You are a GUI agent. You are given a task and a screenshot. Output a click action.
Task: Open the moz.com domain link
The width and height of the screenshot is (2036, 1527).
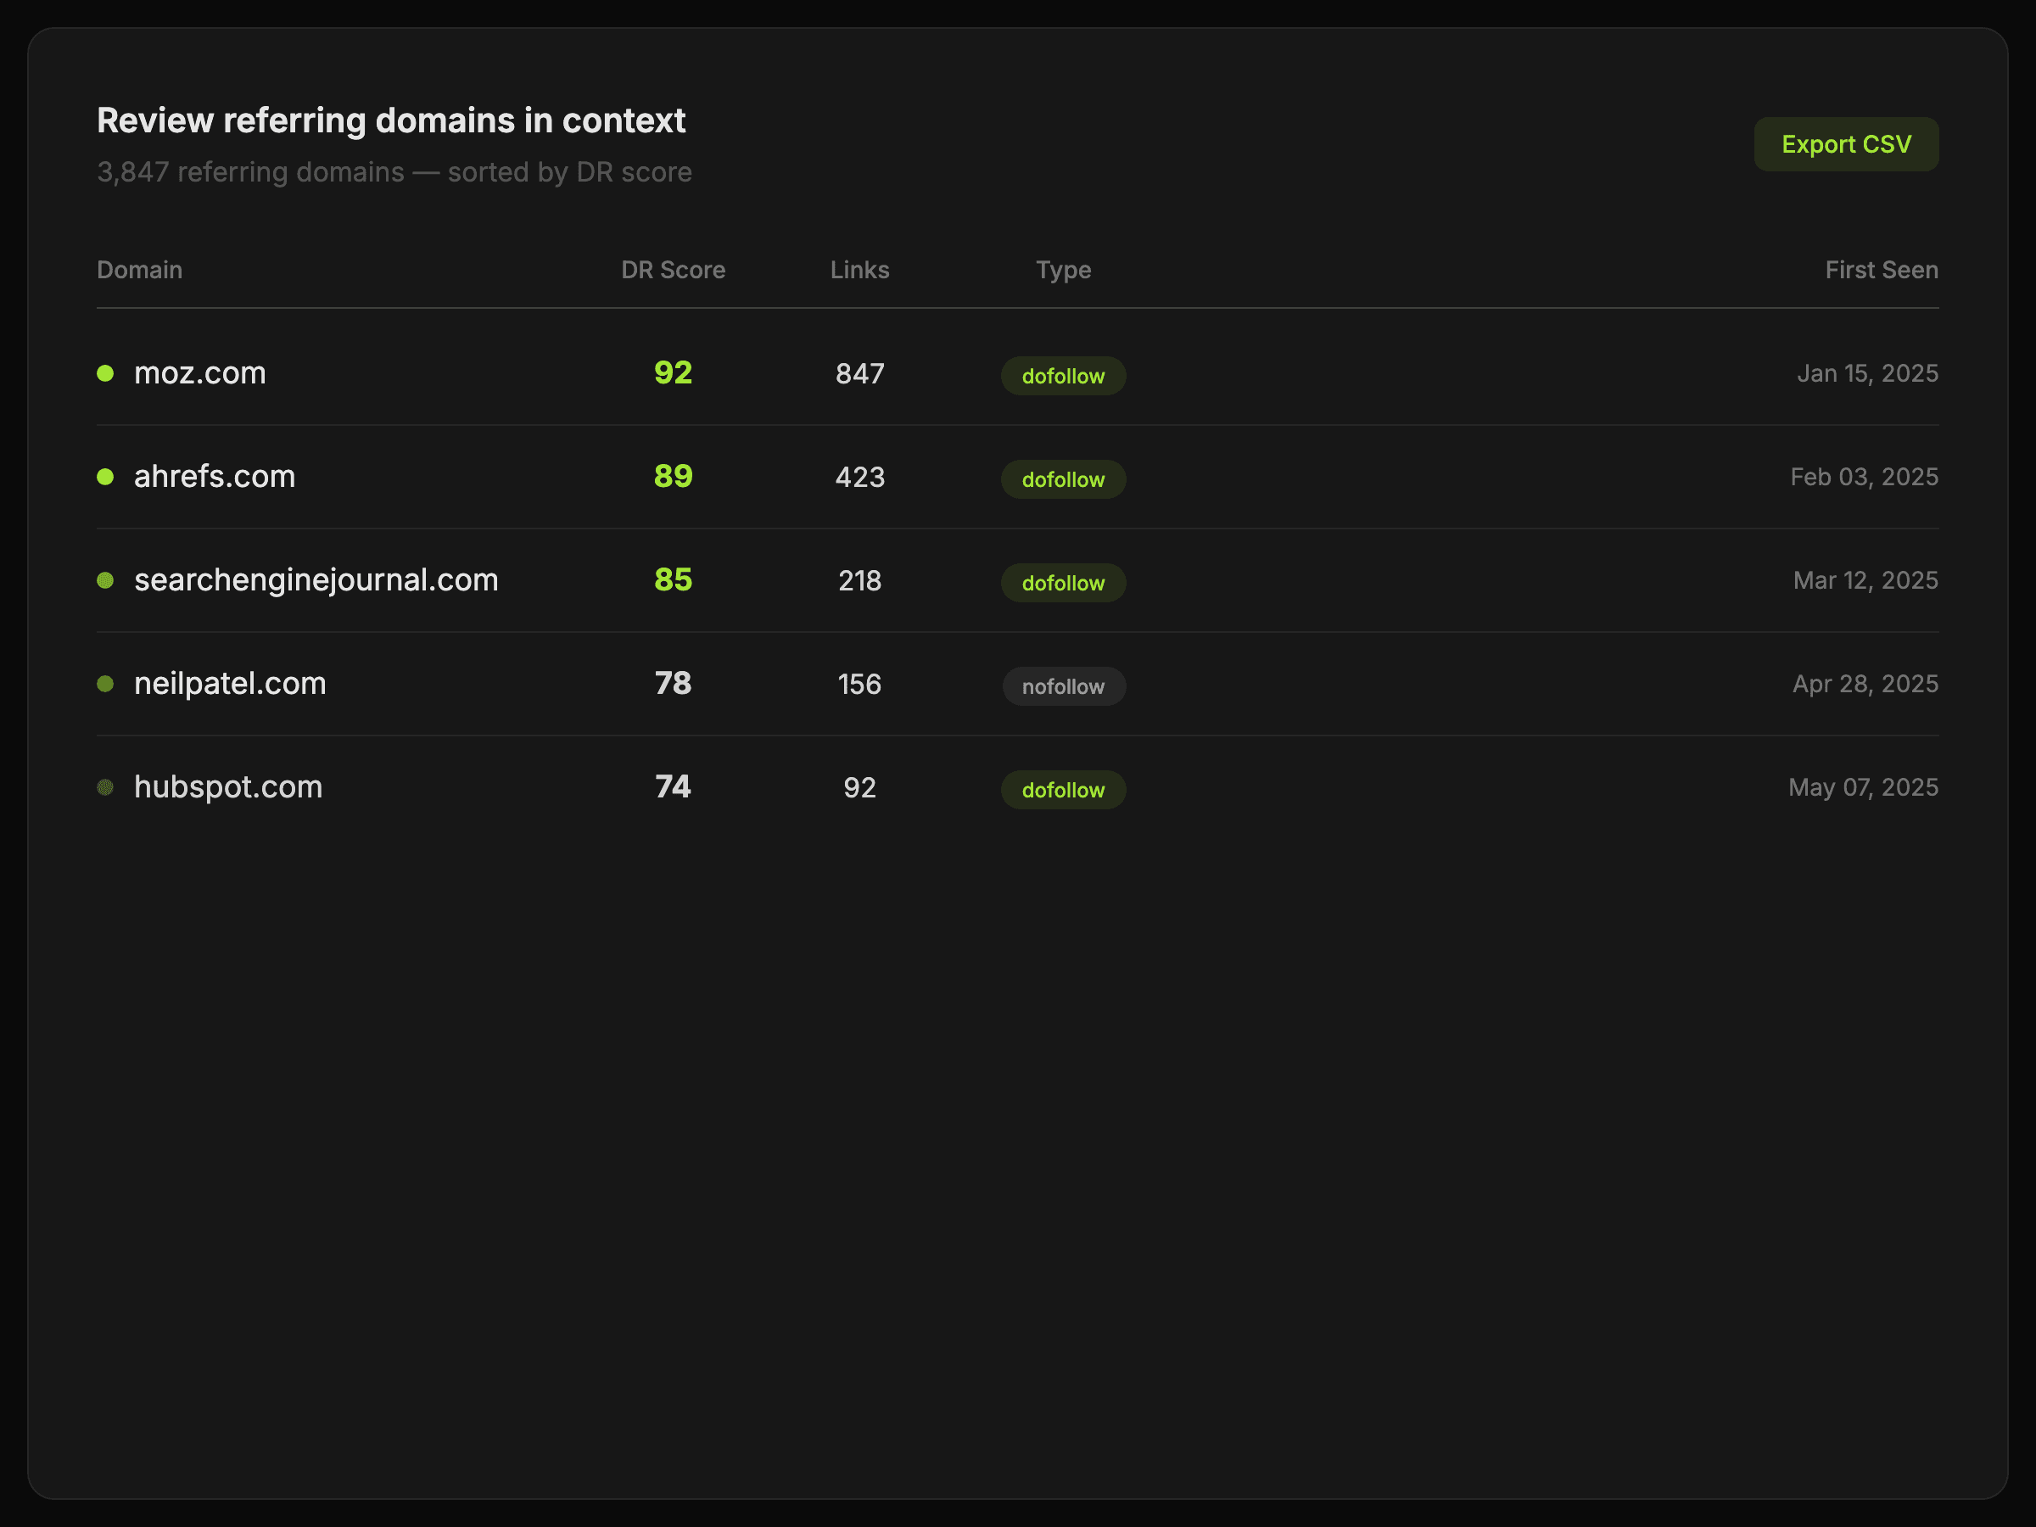click(199, 372)
